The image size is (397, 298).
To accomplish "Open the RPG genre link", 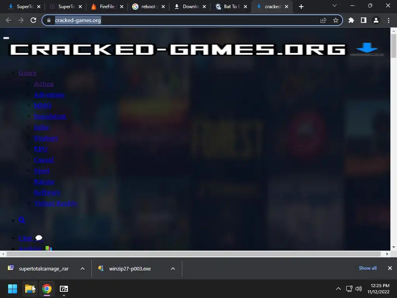I will pyautogui.click(x=41, y=149).
